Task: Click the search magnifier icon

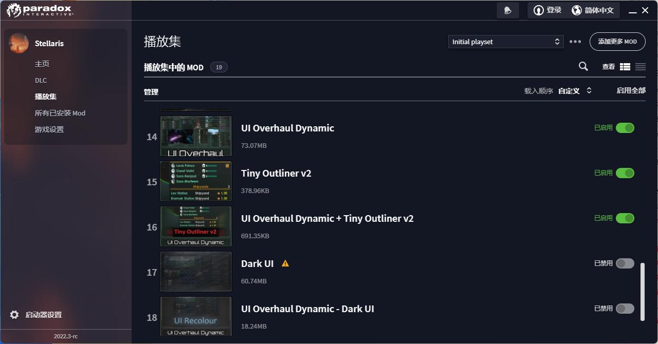Action: (x=583, y=66)
